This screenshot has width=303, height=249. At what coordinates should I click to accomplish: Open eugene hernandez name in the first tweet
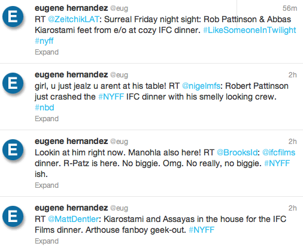(71, 8)
